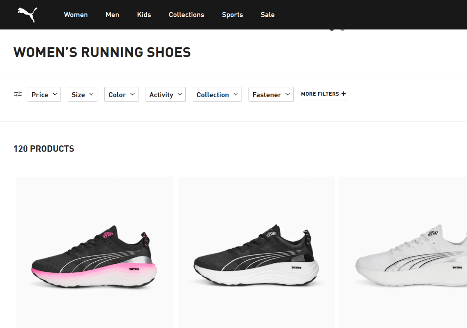Select the second carousel pagination dot
467x328 pixels.
coord(342,29)
